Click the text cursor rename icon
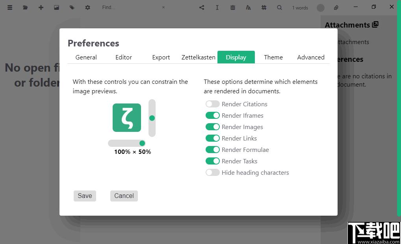 [x=217, y=7]
